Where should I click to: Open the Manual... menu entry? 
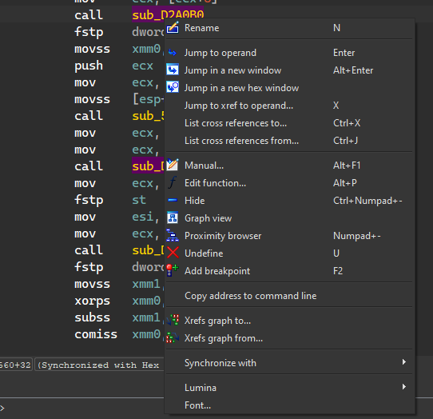pyautogui.click(x=289, y=166)
